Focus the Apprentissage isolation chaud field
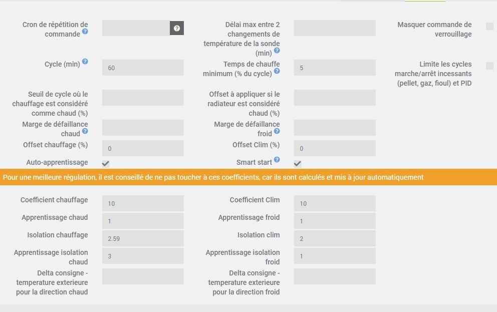 [x=143, y=256]
